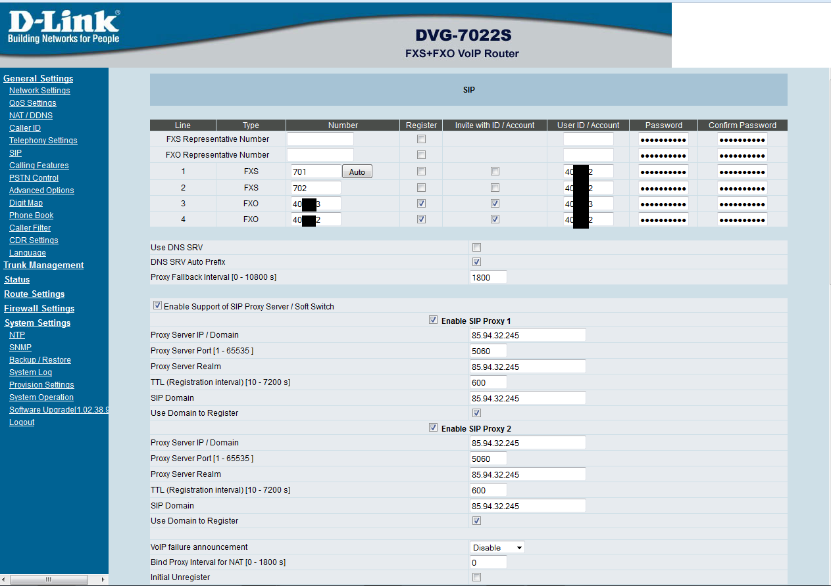
Task: Open Network Settings in sidebar
Action: 39,91
